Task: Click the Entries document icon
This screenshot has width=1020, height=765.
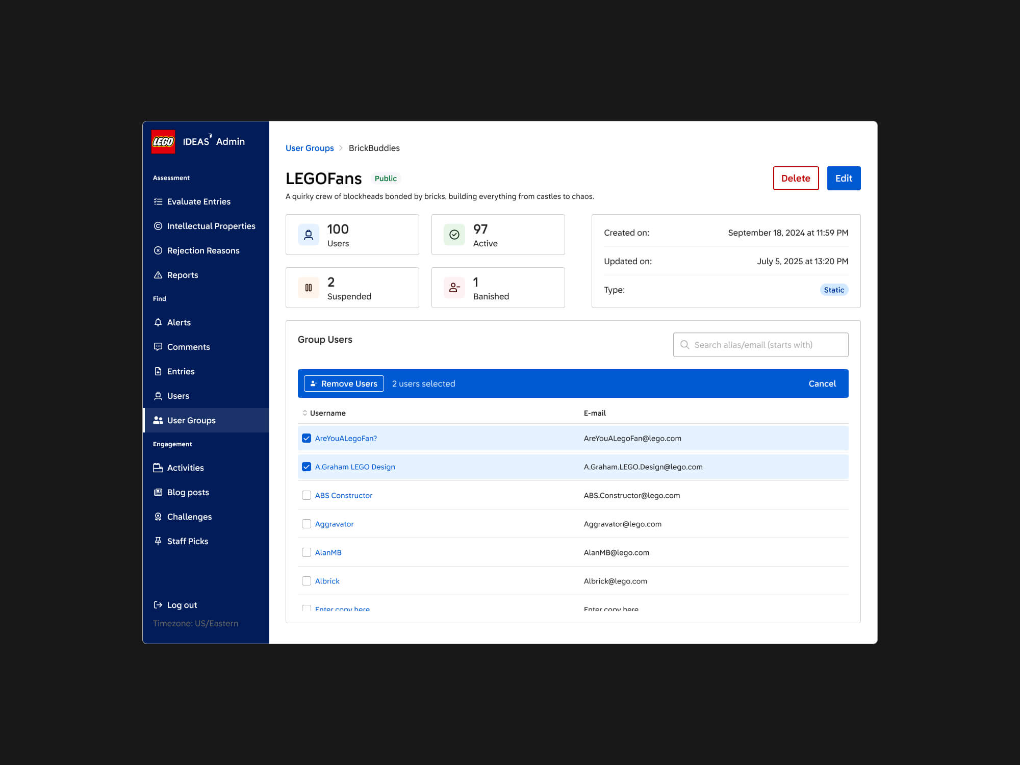Action: click(158, 371)
